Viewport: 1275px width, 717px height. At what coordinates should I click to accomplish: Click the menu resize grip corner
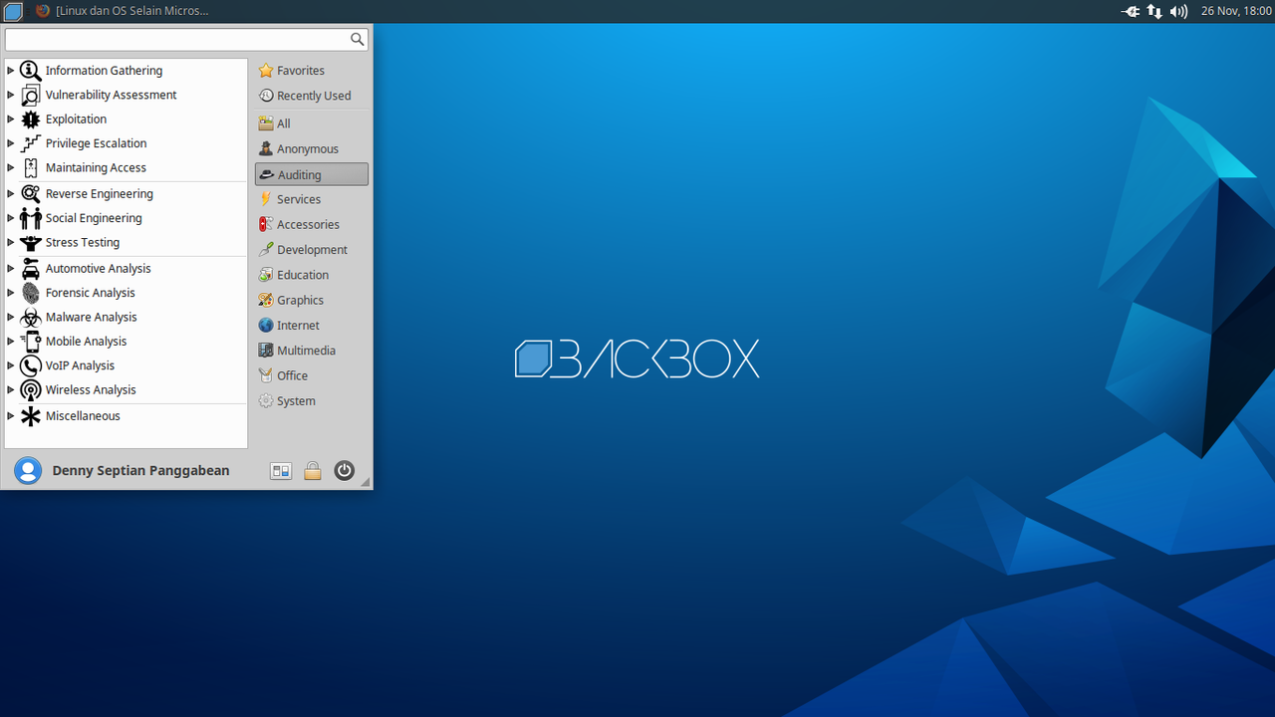click(366, 483)
